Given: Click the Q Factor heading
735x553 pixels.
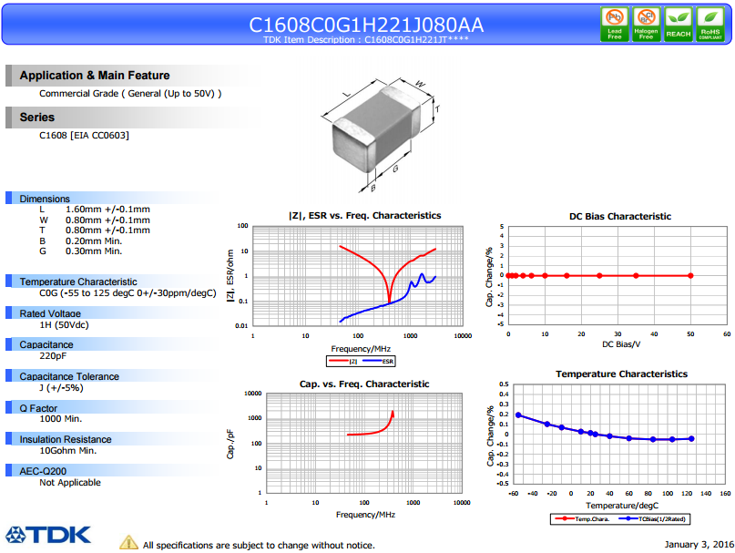Looking at the screenshot, I should (38, 408).
